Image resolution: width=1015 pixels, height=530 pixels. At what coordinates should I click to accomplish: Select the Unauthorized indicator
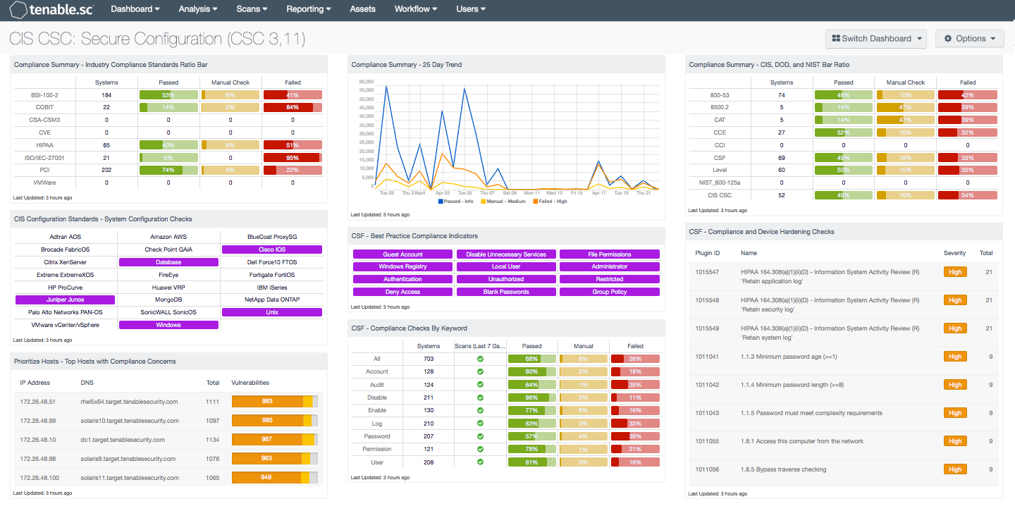[507, 279]
